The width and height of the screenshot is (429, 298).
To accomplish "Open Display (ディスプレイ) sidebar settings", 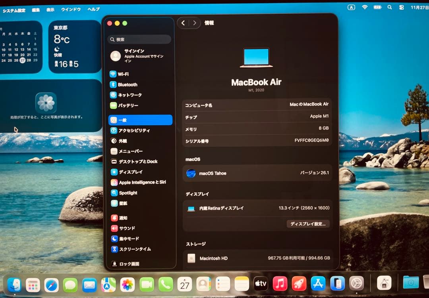I will click(x=130, y=172).
